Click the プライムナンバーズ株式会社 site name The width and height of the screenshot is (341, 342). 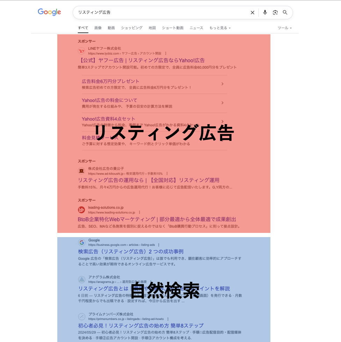111,314
